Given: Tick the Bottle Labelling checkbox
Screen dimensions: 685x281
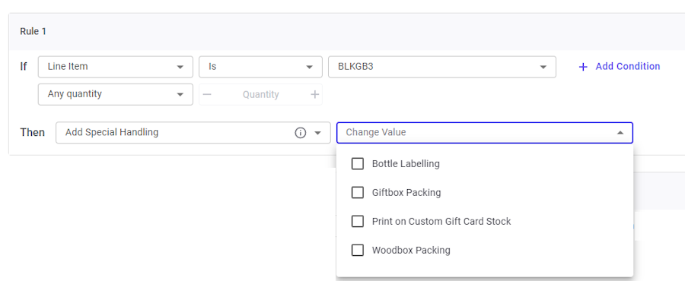Looking at the screenshot, I should 358,164.
